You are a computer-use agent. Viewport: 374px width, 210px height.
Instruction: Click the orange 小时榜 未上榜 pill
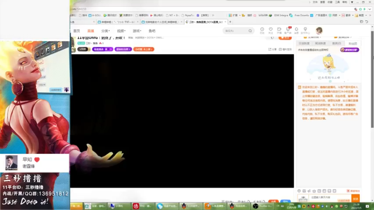point(144,49)
